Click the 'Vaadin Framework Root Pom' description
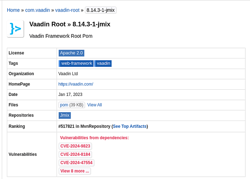 61,36
